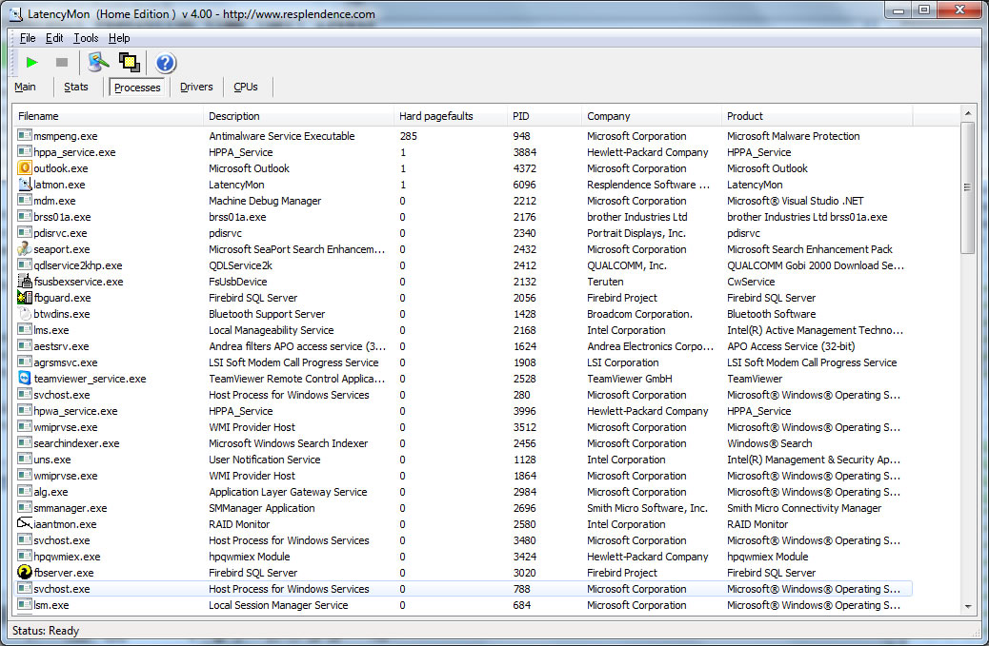This screenshot has width=989, height=646.
Task: Switch to the Drivers tab
Action: (x=196, y=88)
